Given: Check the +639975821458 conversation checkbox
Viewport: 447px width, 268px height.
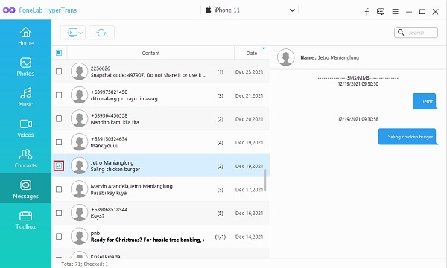Looking at the screenshot, I should point(59,95).
